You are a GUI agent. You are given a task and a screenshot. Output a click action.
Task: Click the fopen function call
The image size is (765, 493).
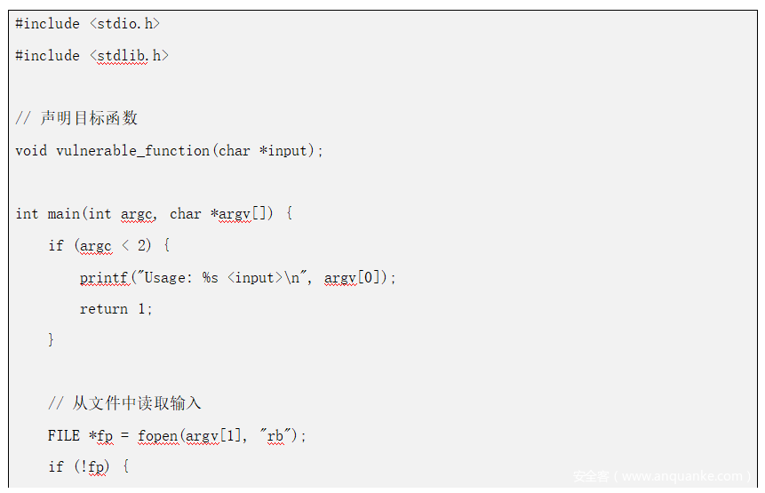click(156, 436)
